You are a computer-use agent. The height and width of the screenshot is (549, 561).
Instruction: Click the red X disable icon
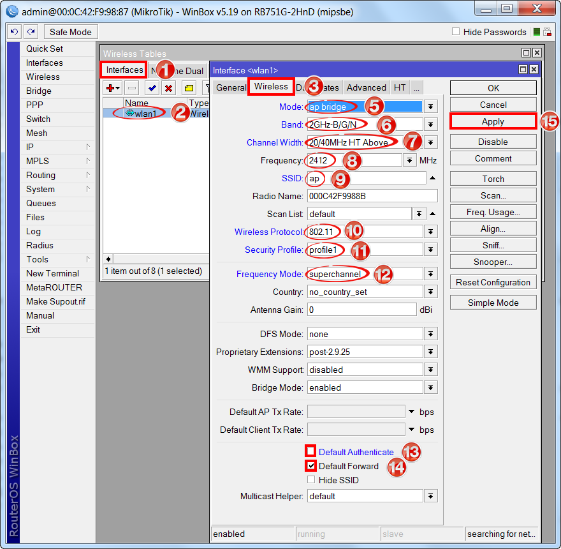point(168,88)
